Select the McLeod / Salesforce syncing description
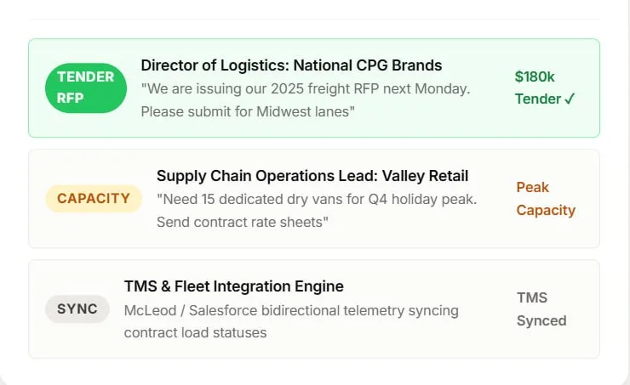This screenshot has height=385, width=630. pos(291,321)
